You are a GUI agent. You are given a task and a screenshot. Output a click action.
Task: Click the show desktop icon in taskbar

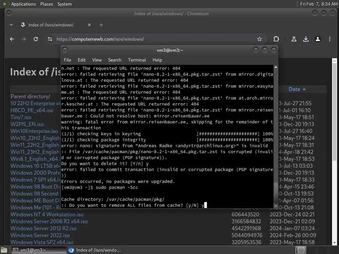click(4, 250)
